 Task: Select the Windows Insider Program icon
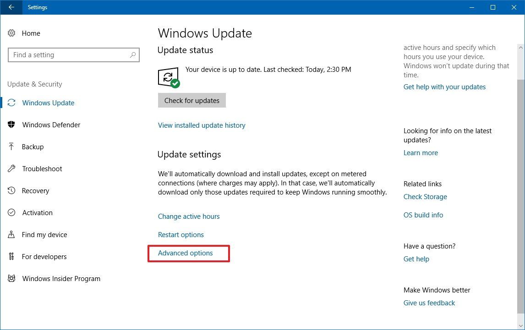tap(11, 278)
